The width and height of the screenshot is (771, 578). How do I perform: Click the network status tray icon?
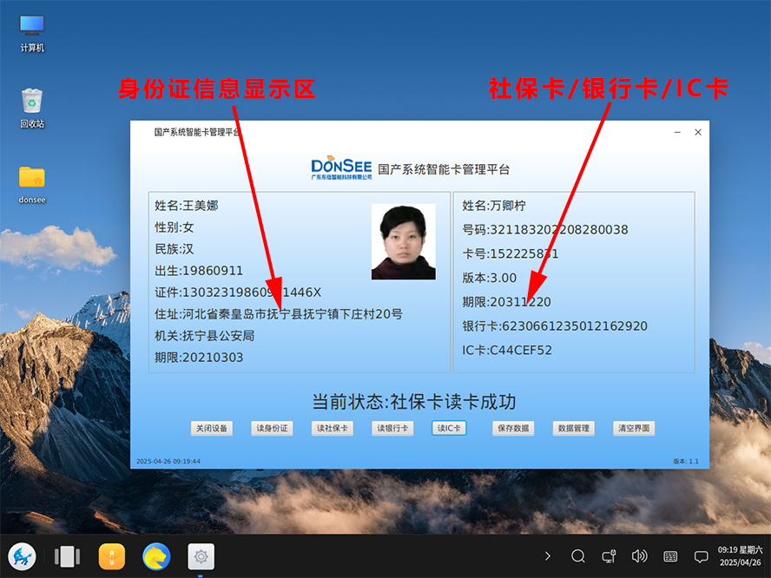point(609,556)
